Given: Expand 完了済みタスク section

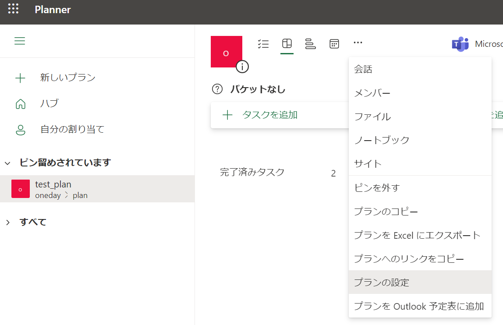Looking at the screenshot, I should (252, 172).
